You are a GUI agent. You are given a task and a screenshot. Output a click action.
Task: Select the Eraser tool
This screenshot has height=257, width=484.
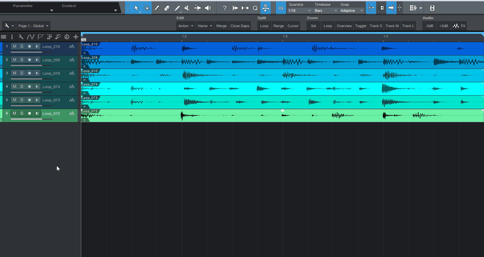[167, 8]
